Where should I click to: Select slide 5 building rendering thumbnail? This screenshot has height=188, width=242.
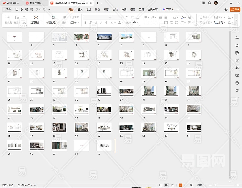[x=104, y=37]
